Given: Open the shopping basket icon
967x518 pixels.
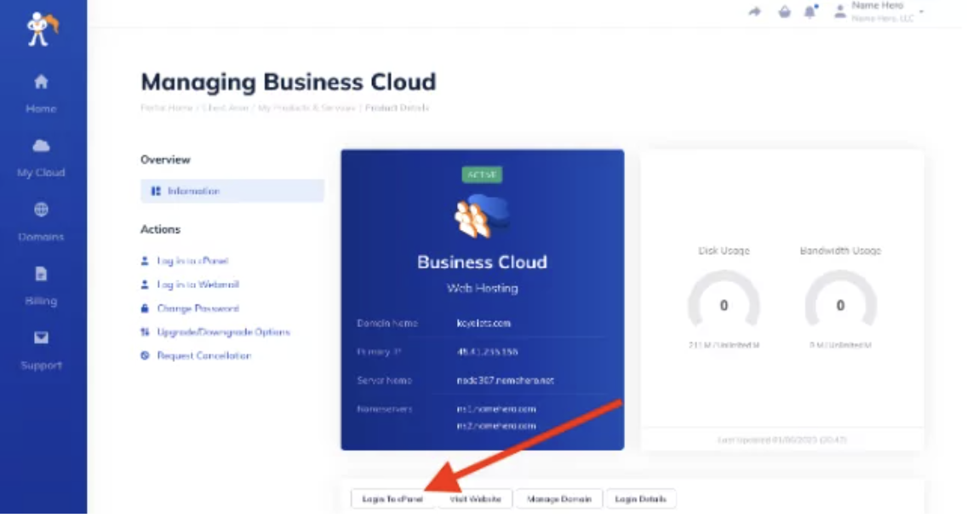Looking at the screenshot, I should pos(785,12).
